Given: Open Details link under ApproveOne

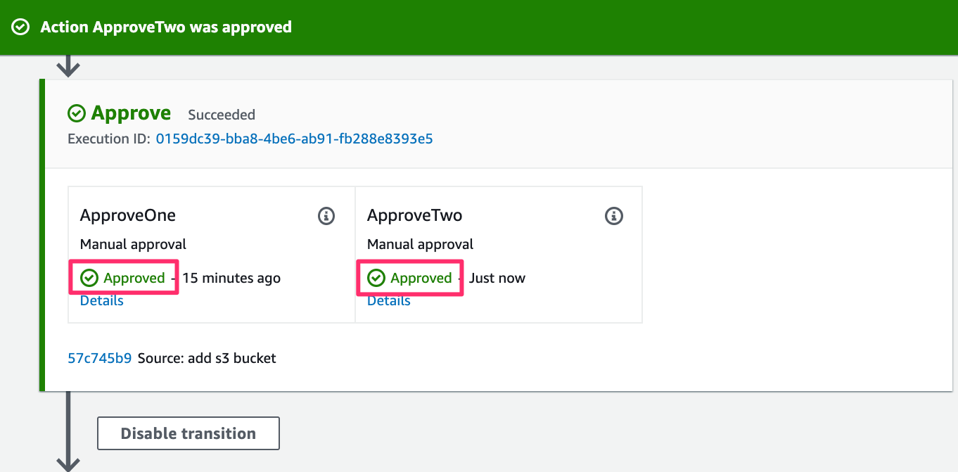Looking at the screenshot, I should [102, 300].
